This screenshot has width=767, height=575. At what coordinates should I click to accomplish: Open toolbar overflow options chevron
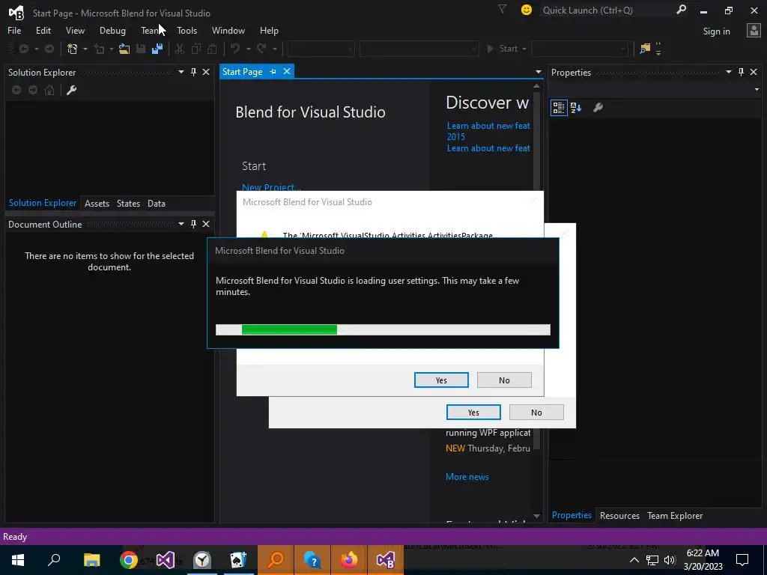(x=658, y=49)
